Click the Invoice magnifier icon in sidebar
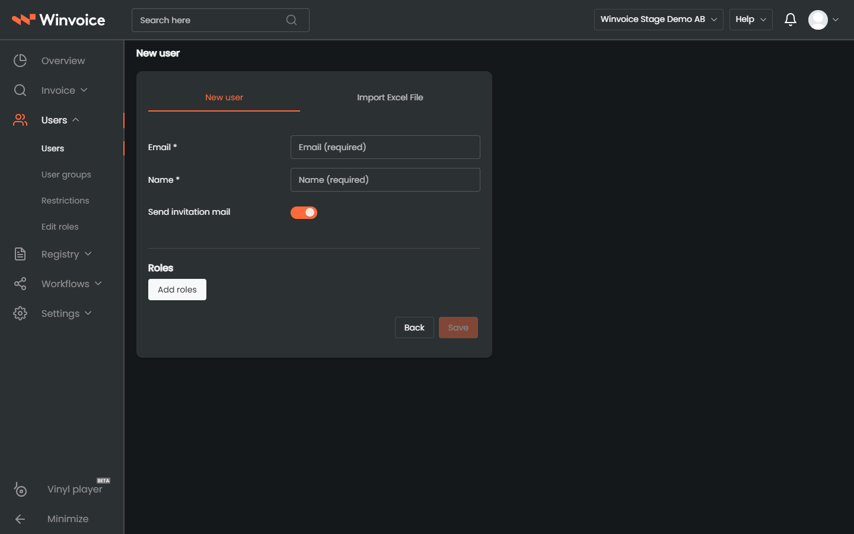Viewport: 854px width, 534px height. [20, 90]
